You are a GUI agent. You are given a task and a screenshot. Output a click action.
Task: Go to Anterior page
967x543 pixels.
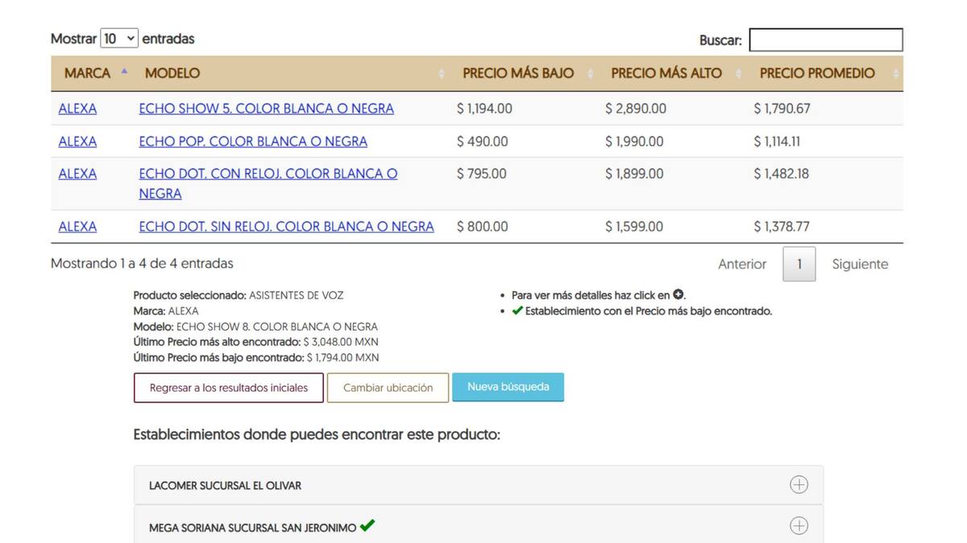click(x=741, y=264)
